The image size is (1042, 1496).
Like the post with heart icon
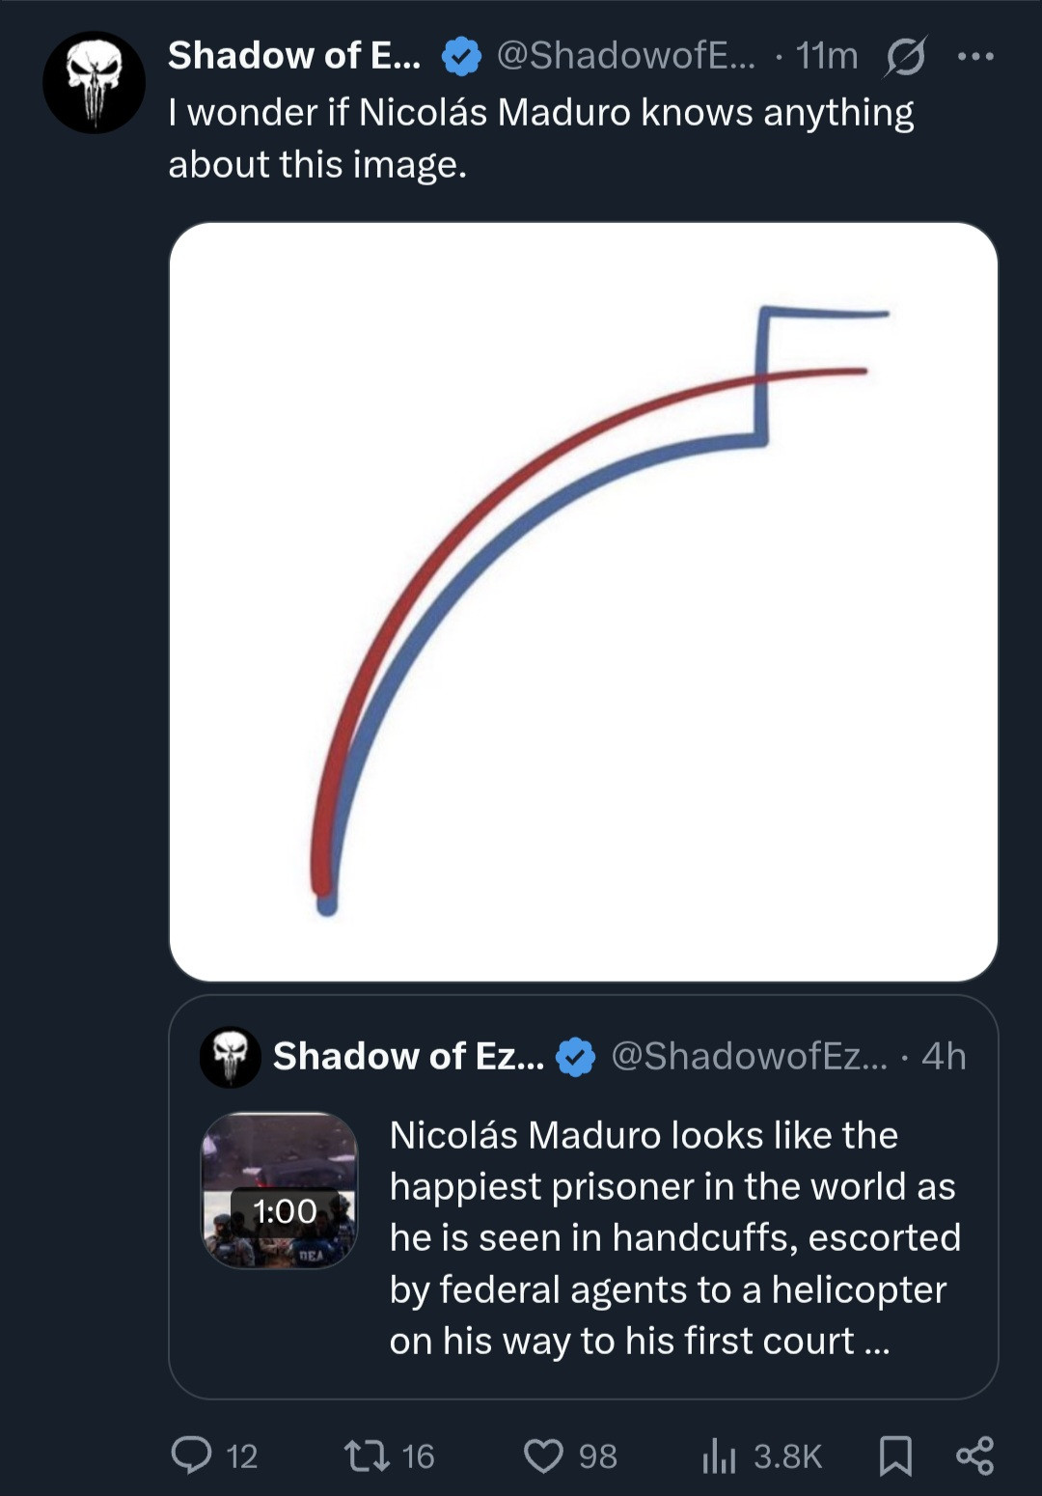(543, 1454)
